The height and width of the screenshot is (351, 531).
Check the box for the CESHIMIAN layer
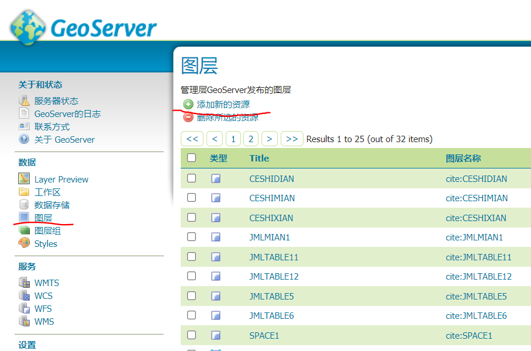pyautogui.click(x=191, y=198)
